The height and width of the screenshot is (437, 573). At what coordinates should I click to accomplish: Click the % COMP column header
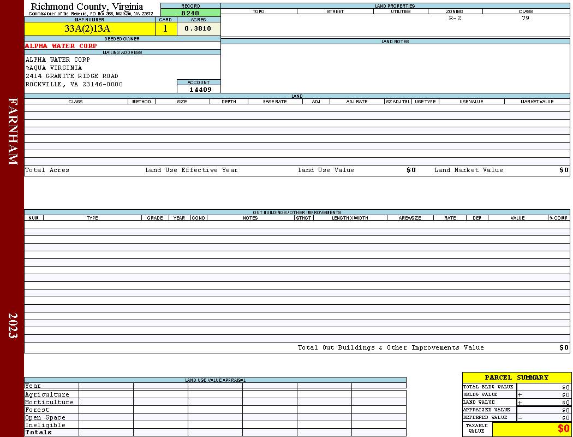pyautogui.click(x=559, y=218)
